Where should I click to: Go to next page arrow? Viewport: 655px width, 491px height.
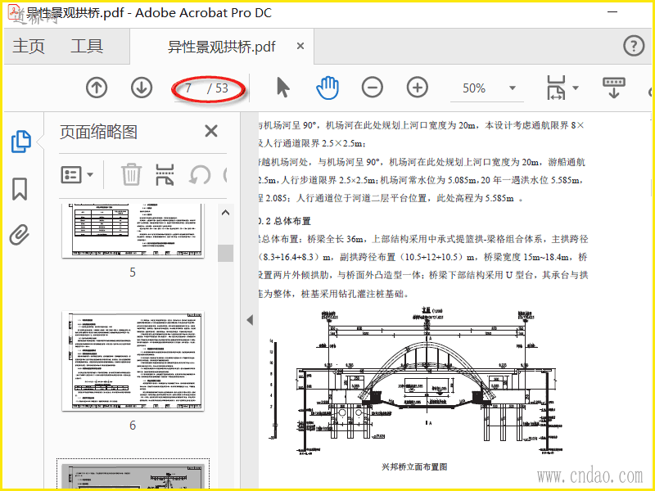click(x=142, y=88)
